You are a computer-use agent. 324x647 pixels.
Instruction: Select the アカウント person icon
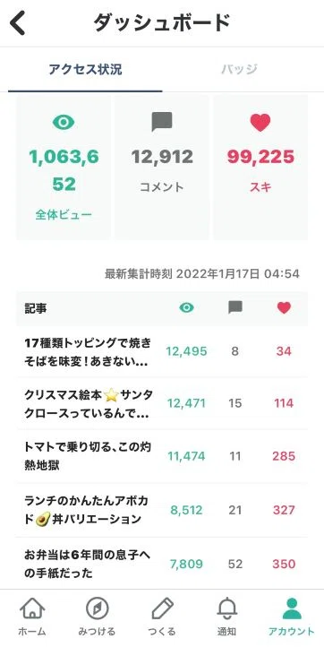point(292,608)
